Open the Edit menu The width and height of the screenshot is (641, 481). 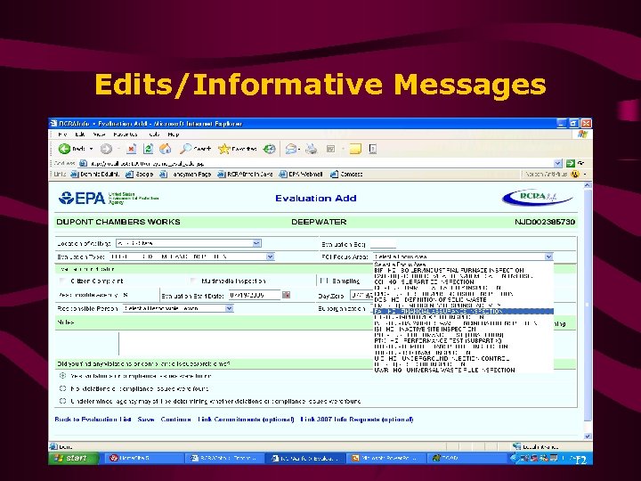click(80, 135)
